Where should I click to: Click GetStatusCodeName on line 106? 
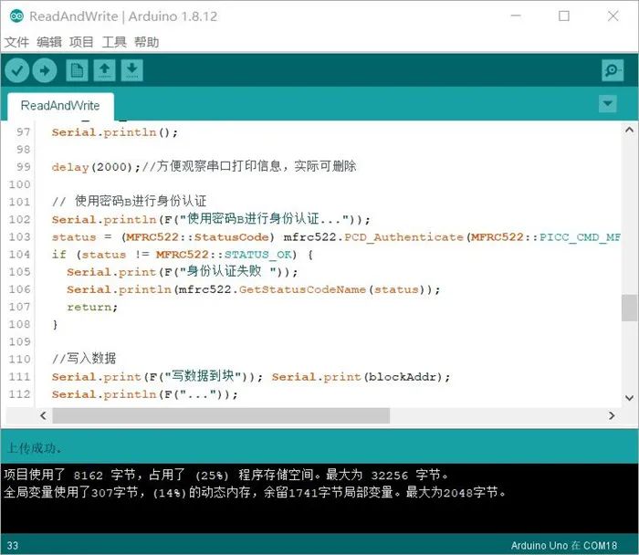coord(302,289)
